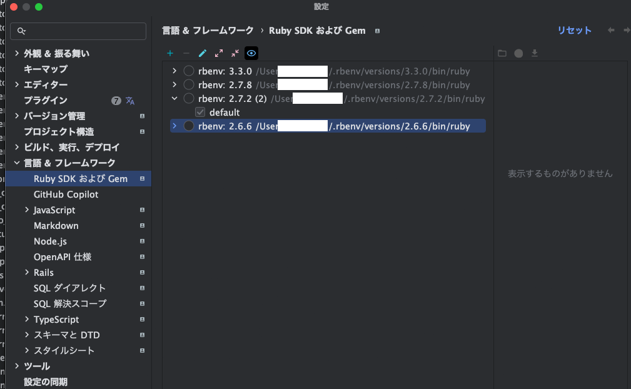The width and height of the screenshot is (631, 389).
Task: Click the project icon beside Markdown
Action: tap(142, 226)
